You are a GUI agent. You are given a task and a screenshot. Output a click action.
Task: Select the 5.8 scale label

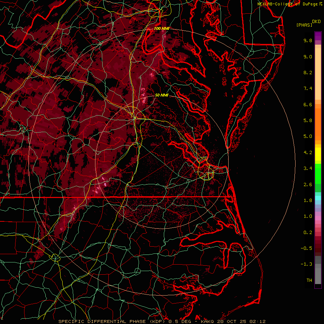(x=308, y=121)
